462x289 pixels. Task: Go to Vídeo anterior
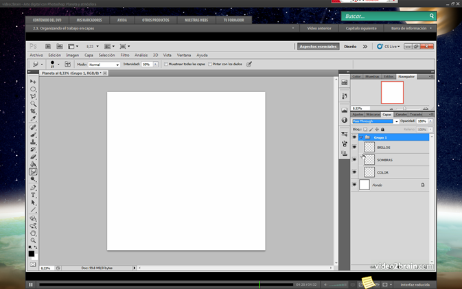[319, 28]
